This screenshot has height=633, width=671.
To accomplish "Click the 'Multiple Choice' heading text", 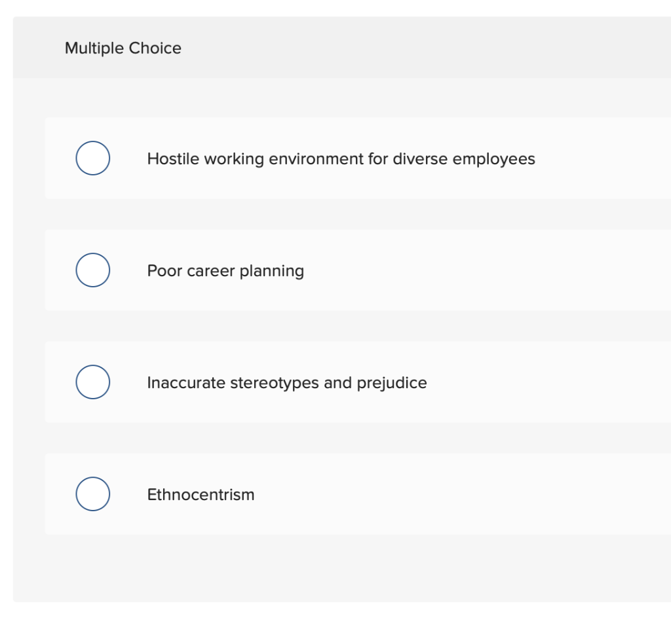I will point(123,48).
